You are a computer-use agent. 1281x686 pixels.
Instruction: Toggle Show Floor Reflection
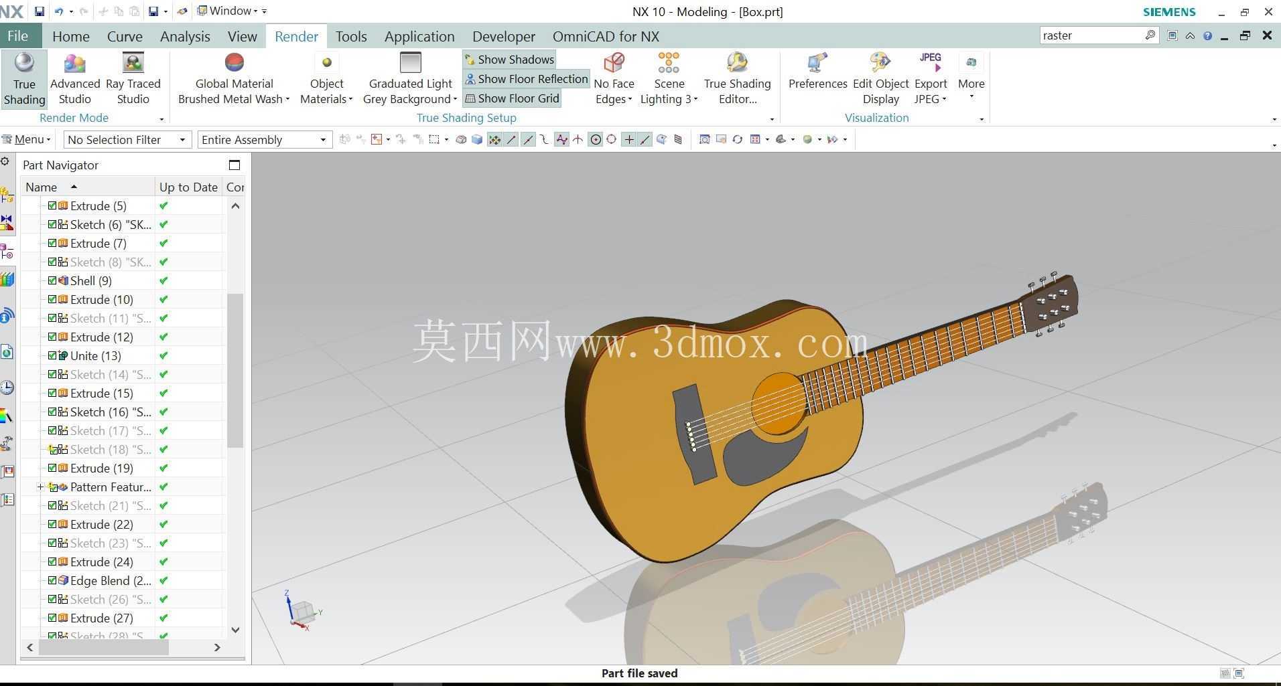click(x=526, y=79)
